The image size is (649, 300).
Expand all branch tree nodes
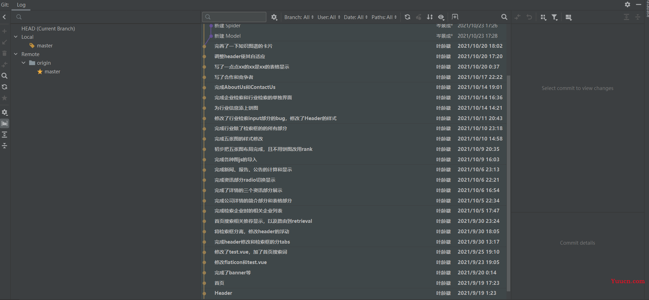[x=4, y=135]
